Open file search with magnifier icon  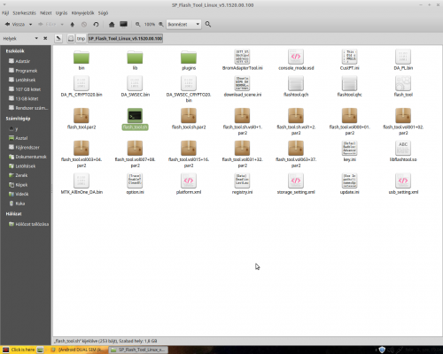click(208, 24)
